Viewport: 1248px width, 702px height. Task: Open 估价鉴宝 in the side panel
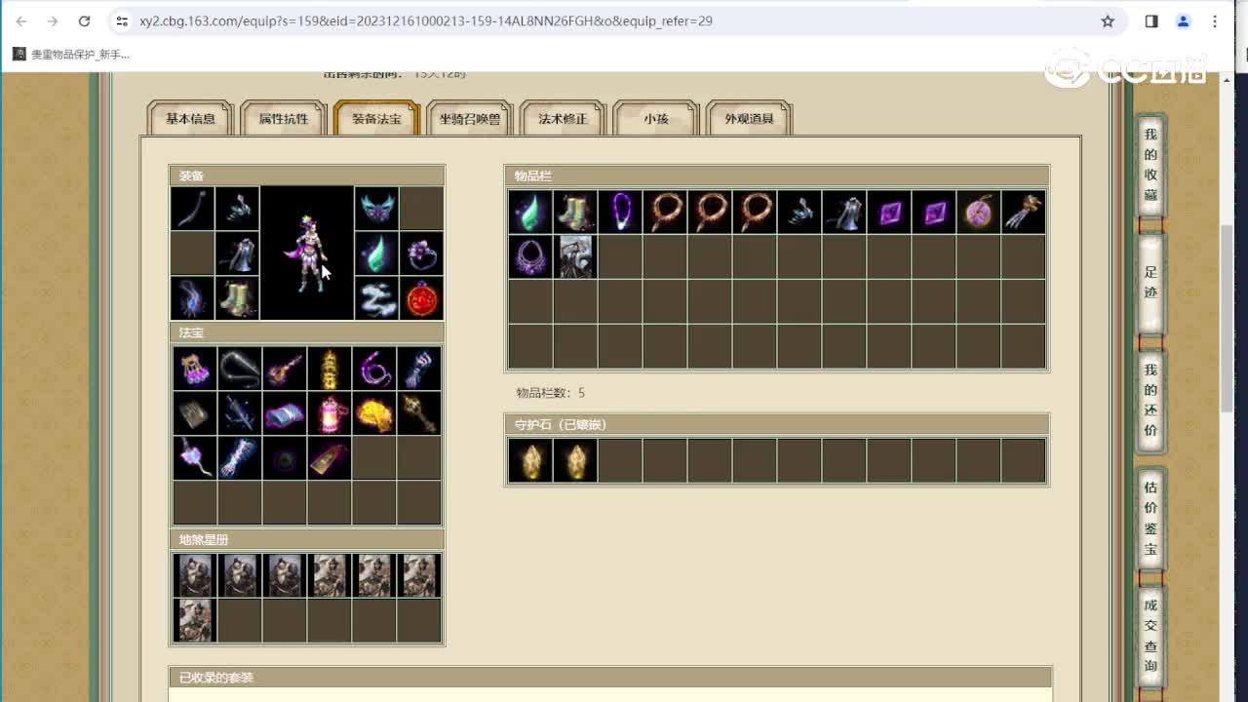coord(1150,519)
